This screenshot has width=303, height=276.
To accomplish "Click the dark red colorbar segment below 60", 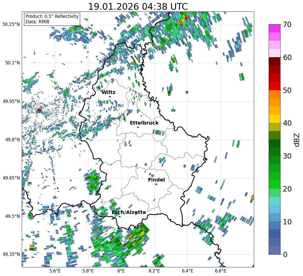I will click(x=274, y=61).
